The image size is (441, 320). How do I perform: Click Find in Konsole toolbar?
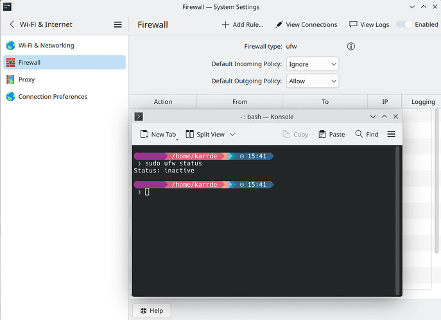click(367, 134)
